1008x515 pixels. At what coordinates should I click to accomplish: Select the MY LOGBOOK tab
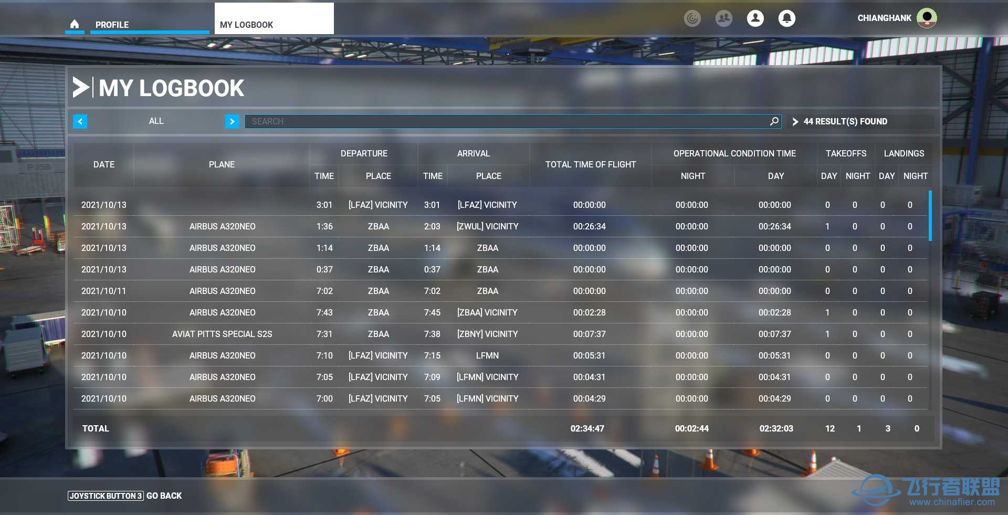point(274,19)
